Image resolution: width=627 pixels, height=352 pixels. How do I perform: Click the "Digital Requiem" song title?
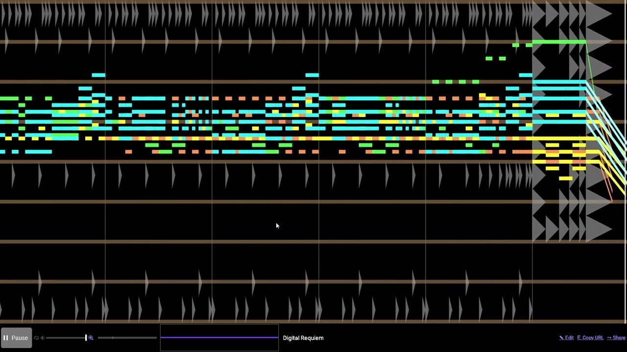point(303,338)
